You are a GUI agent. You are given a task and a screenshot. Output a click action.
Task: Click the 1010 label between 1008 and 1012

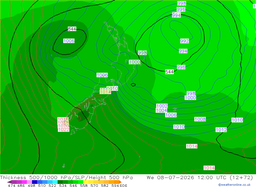click(179, 127)
